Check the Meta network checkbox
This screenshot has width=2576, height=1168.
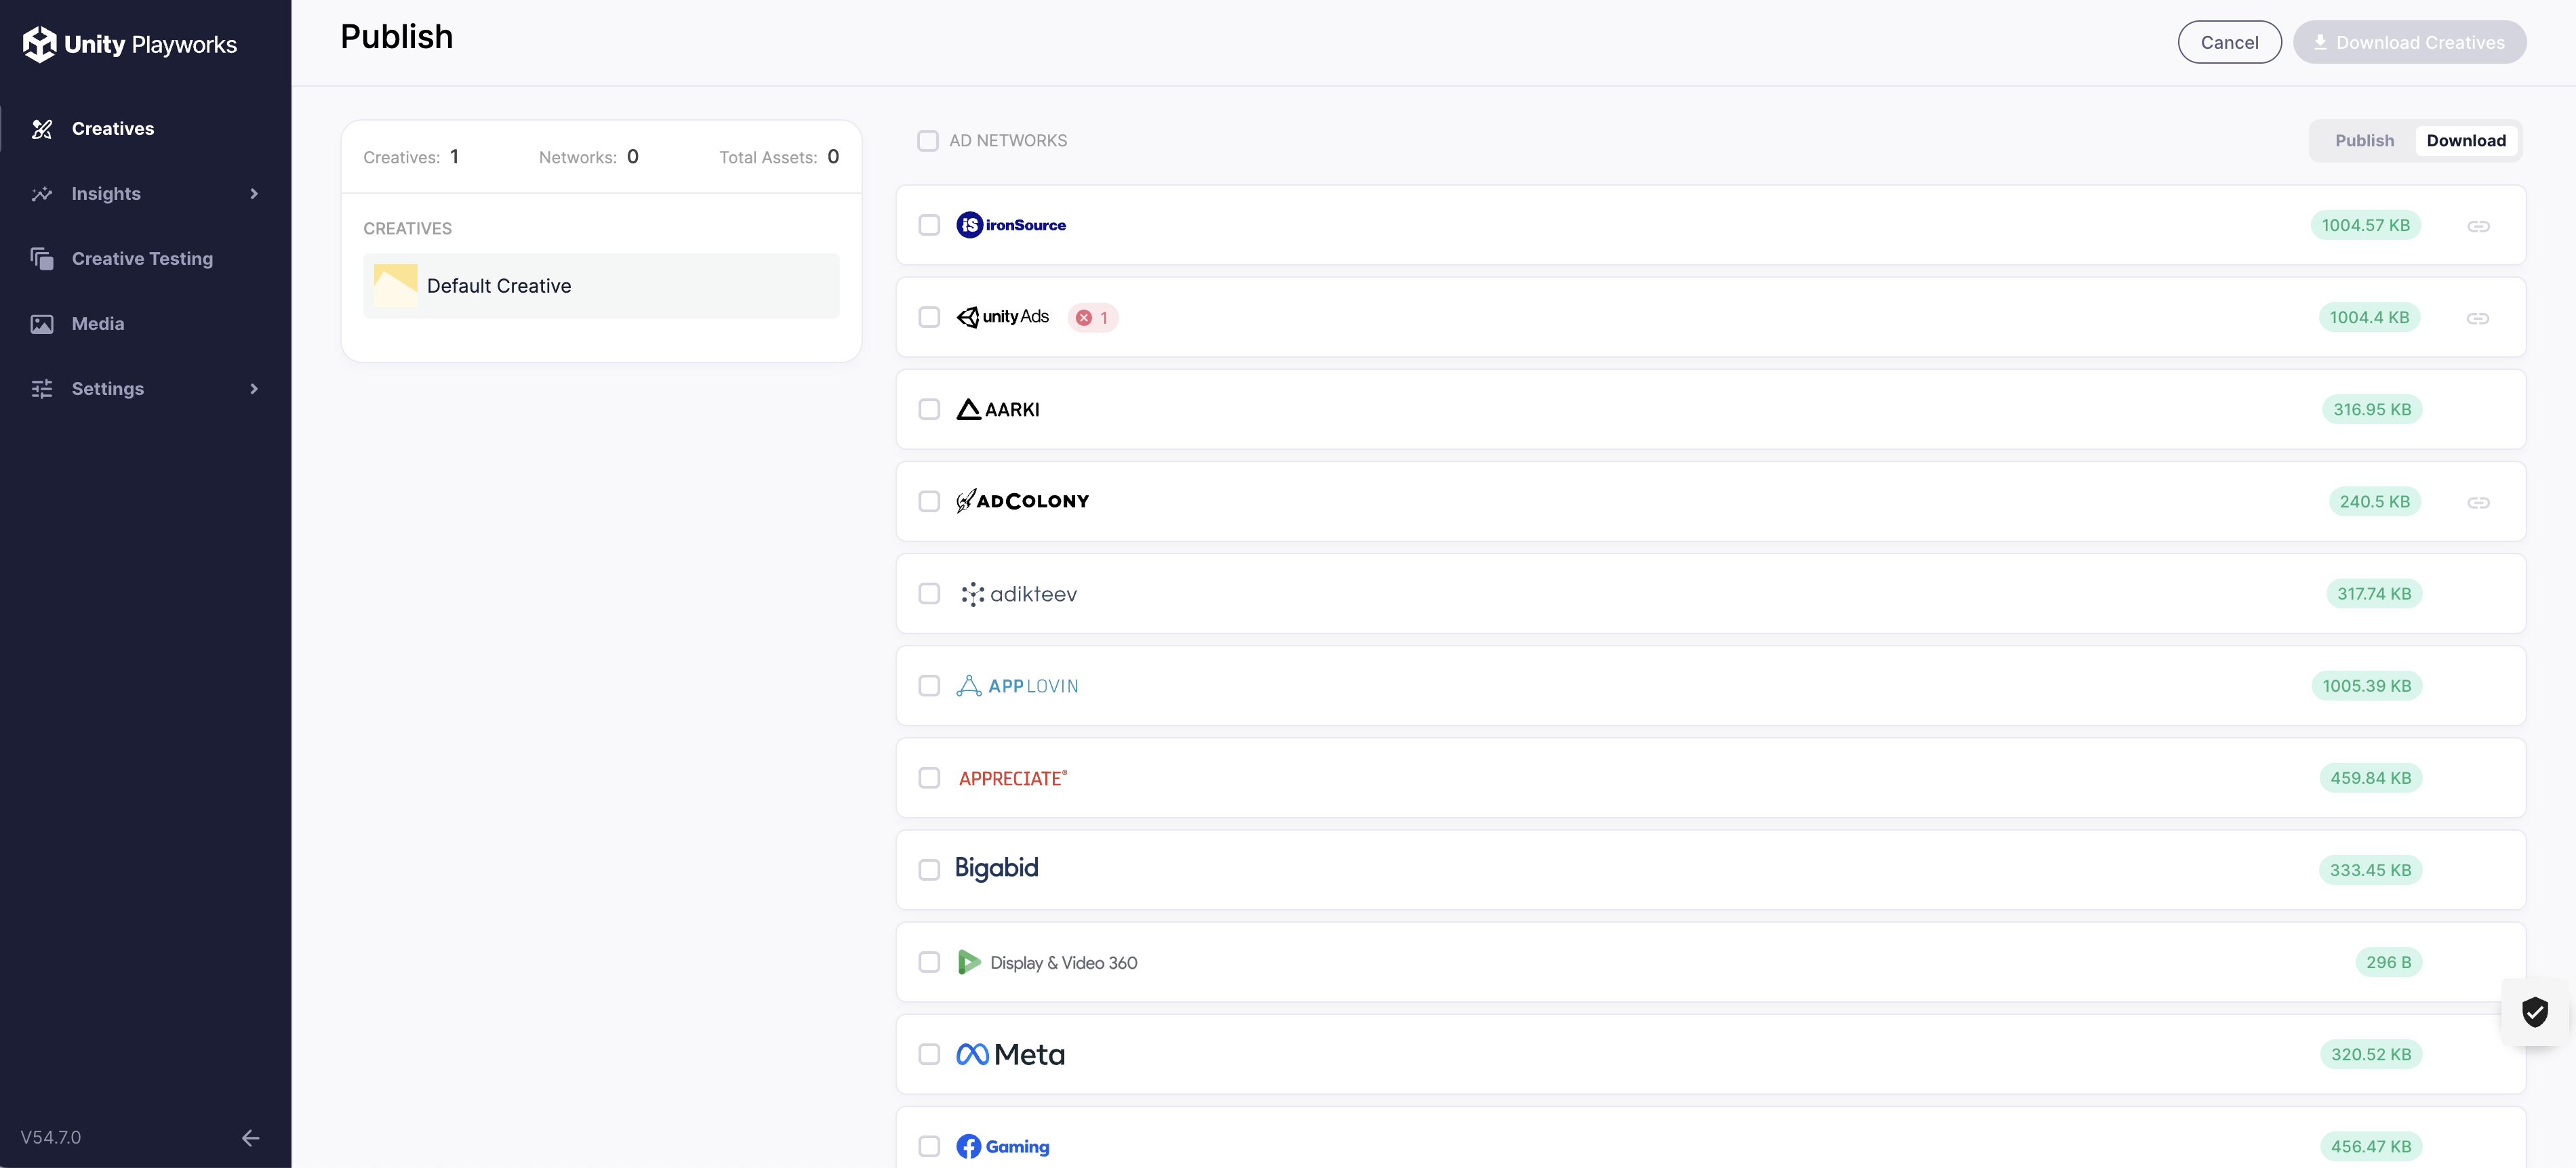pyautogui.click(x=929, y=1054)
